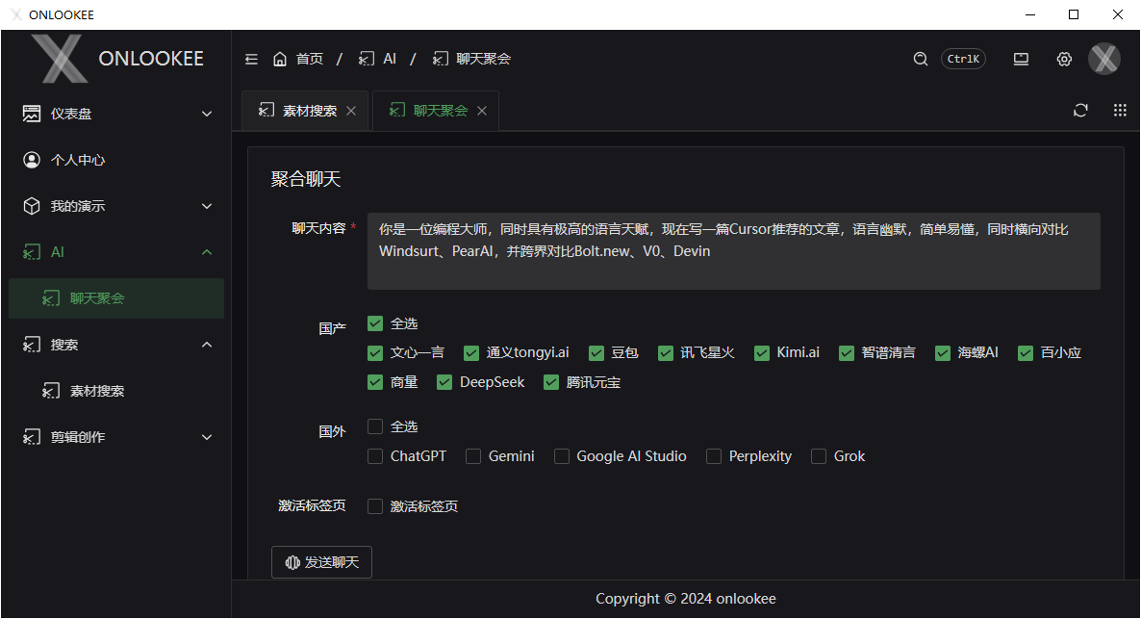Uncheck DeepSeek
The width and height of the screenshot is (1141, 619).
coord(444,382)
